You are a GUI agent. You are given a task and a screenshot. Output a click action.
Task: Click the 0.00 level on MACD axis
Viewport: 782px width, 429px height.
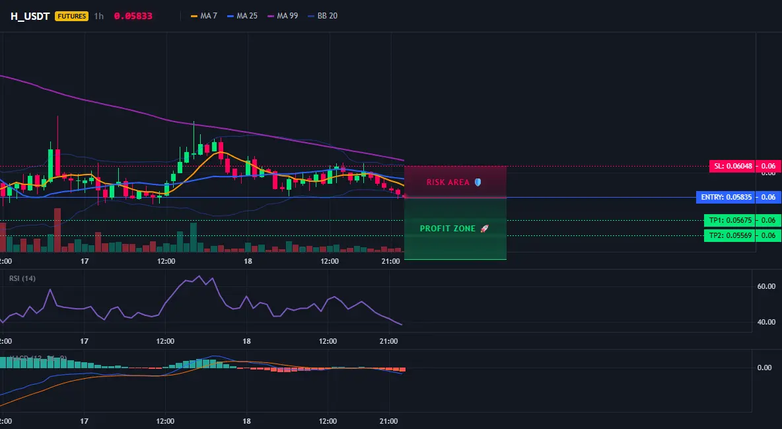(x=765, y=368)
